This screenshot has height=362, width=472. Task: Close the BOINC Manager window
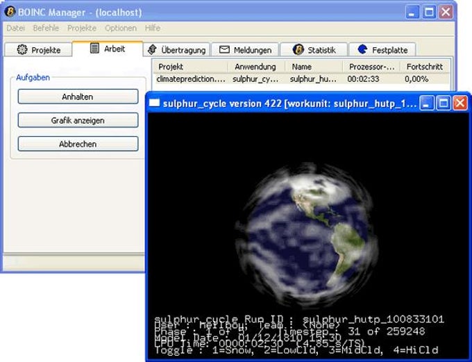pos(446,13)
